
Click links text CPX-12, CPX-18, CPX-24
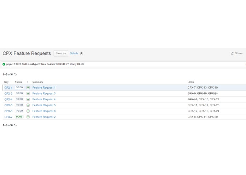(x=204, y=111)
